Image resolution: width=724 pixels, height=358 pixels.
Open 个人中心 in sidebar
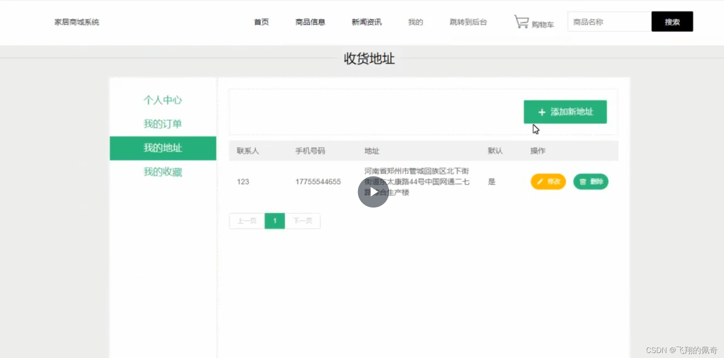(x=163, y=100)
